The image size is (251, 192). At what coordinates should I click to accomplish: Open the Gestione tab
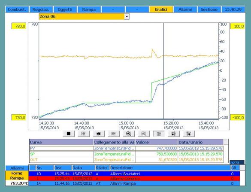(209, 9)
